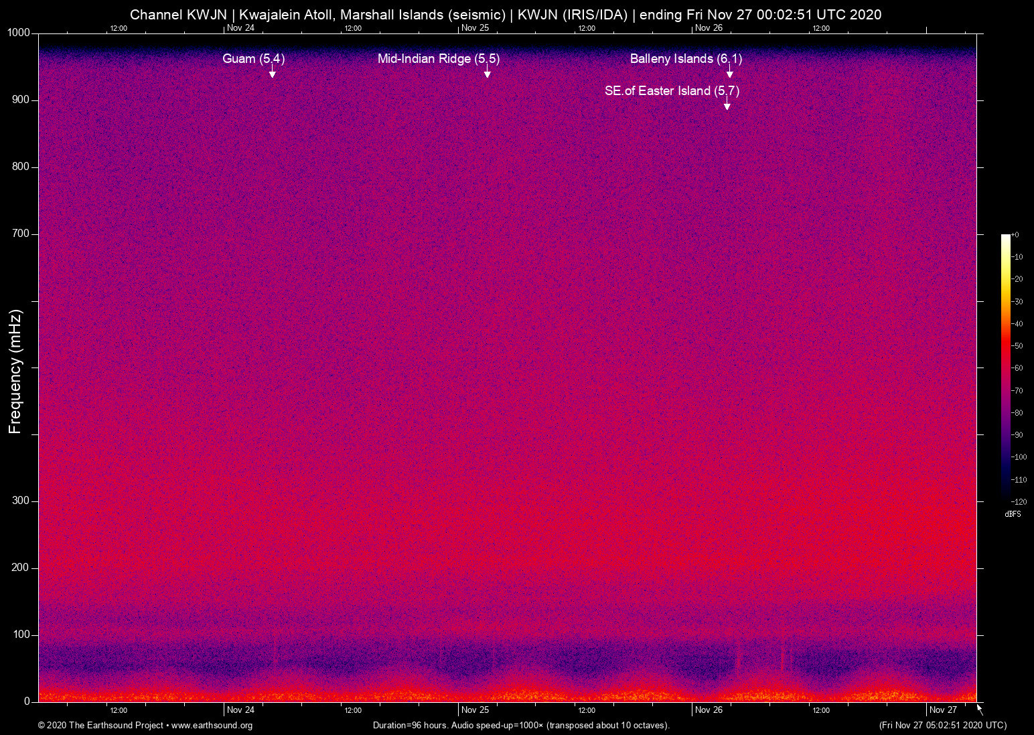Click the arrow below SE. of Easter Island (5.7)

point(727,104)
